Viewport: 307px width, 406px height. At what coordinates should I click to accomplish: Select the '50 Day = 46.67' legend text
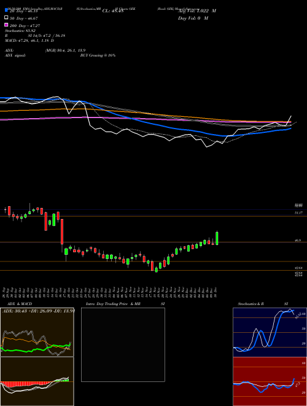[x=24, y=18]
